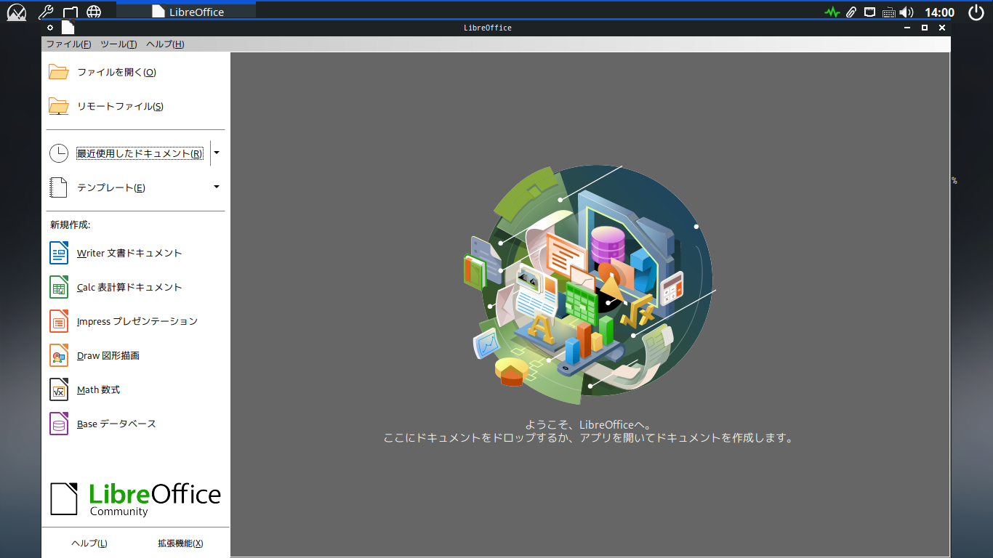Click the Calc spreadsheet icon

[x=59, y=287]
